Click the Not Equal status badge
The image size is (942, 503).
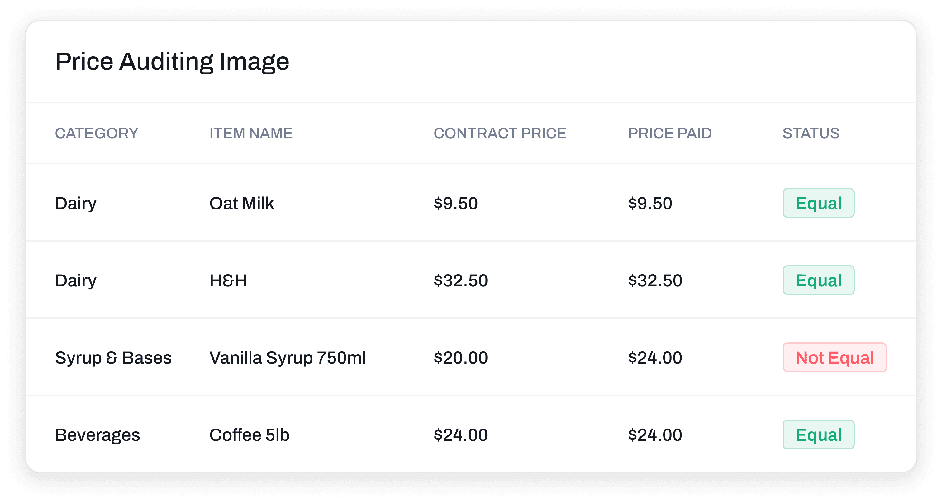point(835,357)
